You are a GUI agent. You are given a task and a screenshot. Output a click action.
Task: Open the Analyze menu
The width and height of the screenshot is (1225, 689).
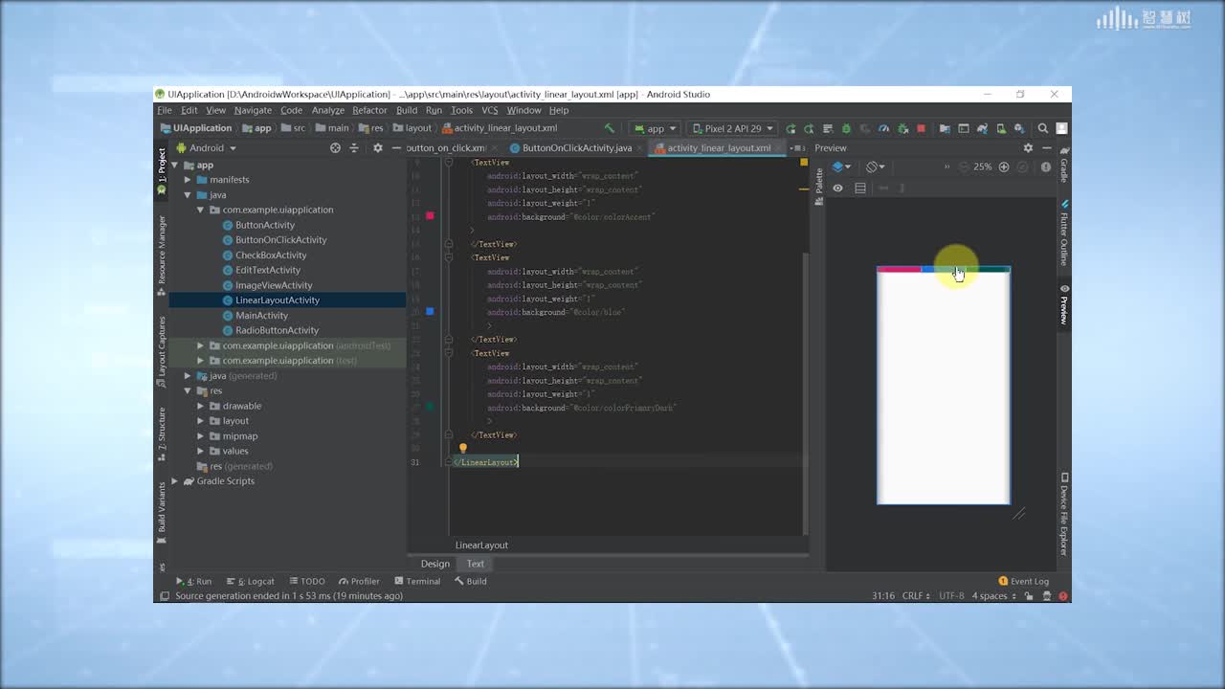pos(327,110)
